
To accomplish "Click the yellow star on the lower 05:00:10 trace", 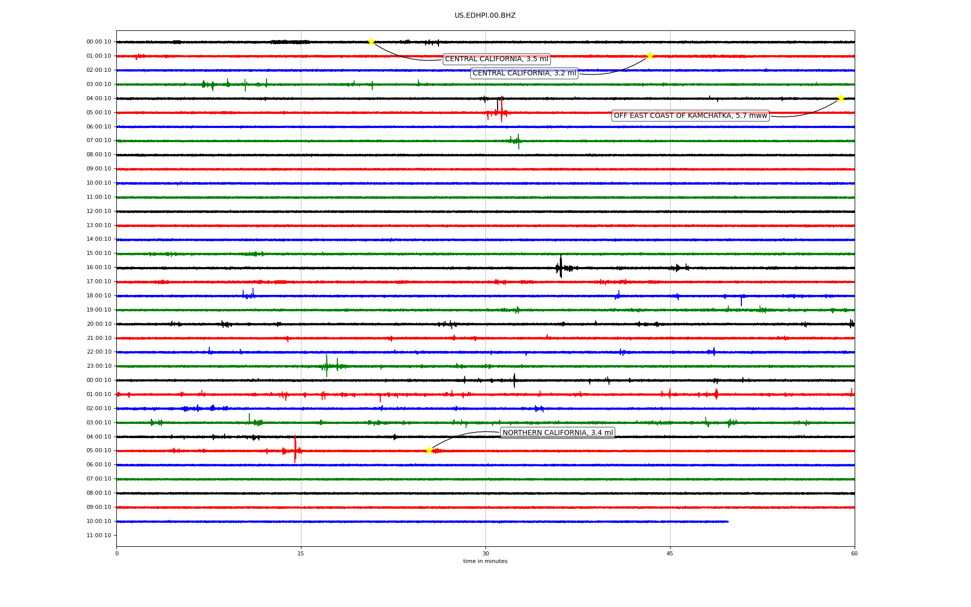I will (x=429, y=450).
